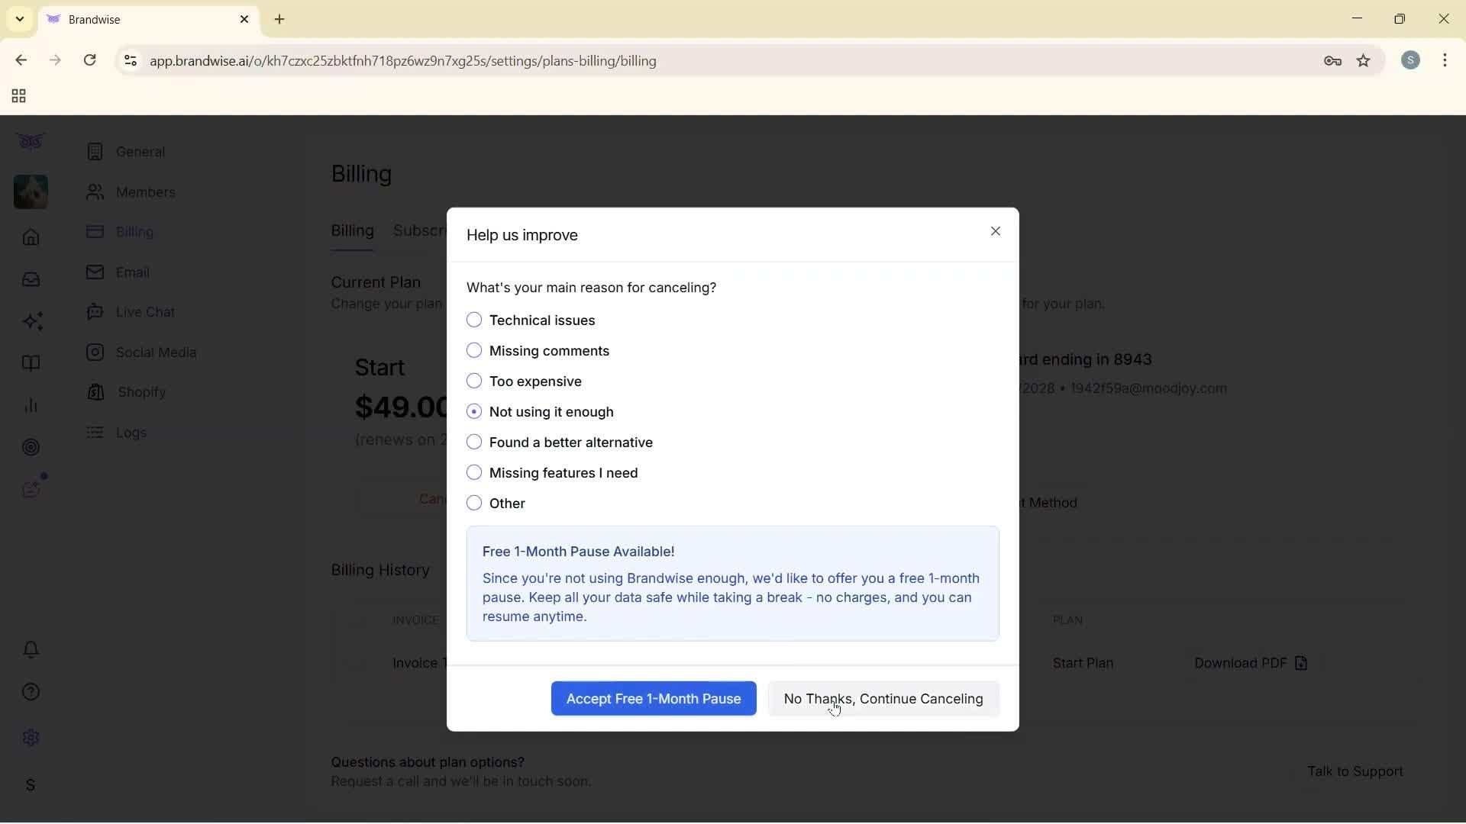Download PDF for the Start Plan invoice
The width and height of the screenshot is (1466, 824).
(x=1251, y=663)
